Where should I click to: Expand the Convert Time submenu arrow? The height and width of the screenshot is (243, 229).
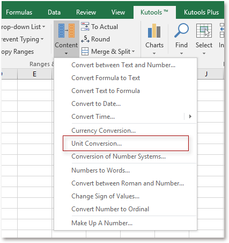coord(190,117)
